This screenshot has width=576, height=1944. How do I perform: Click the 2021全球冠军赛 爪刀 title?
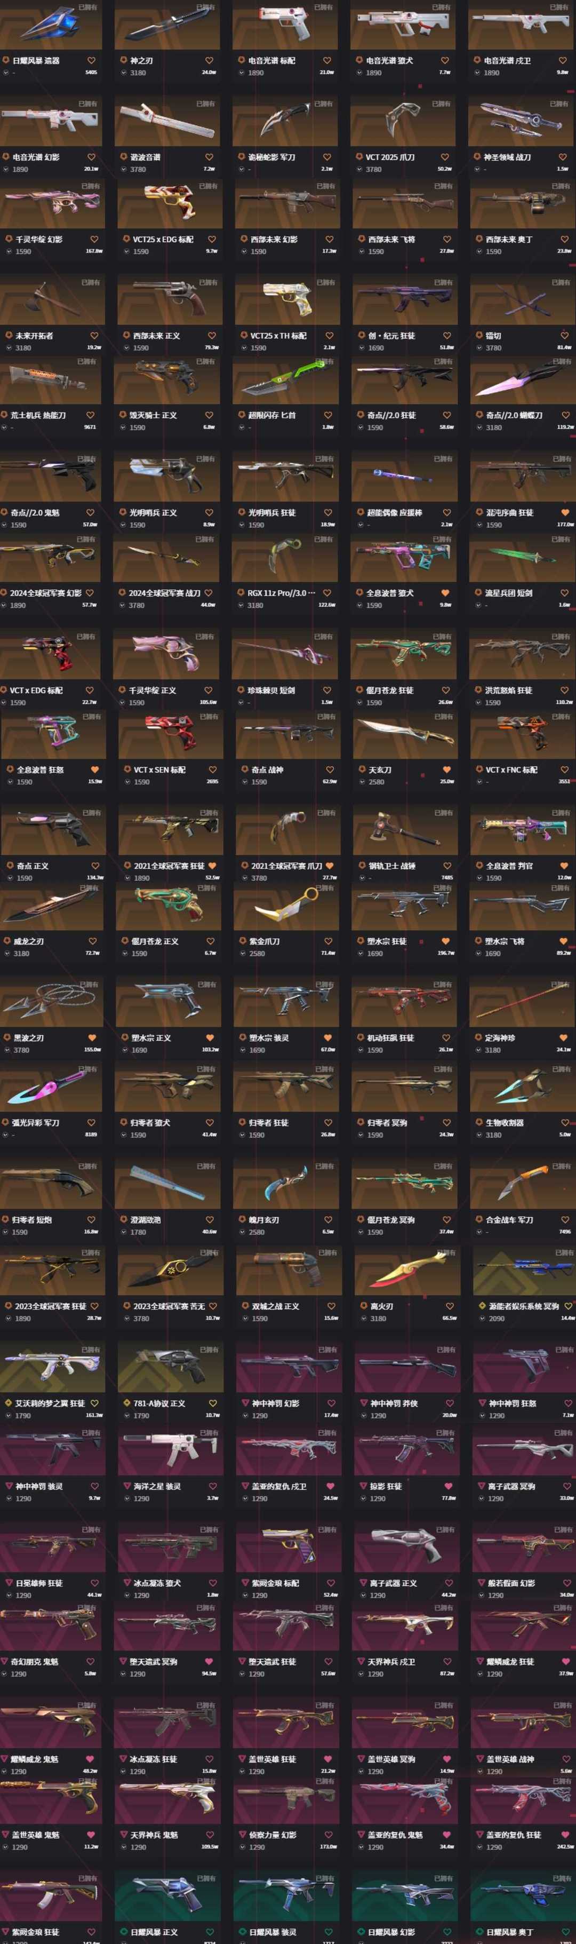click(x=286, y=866)
